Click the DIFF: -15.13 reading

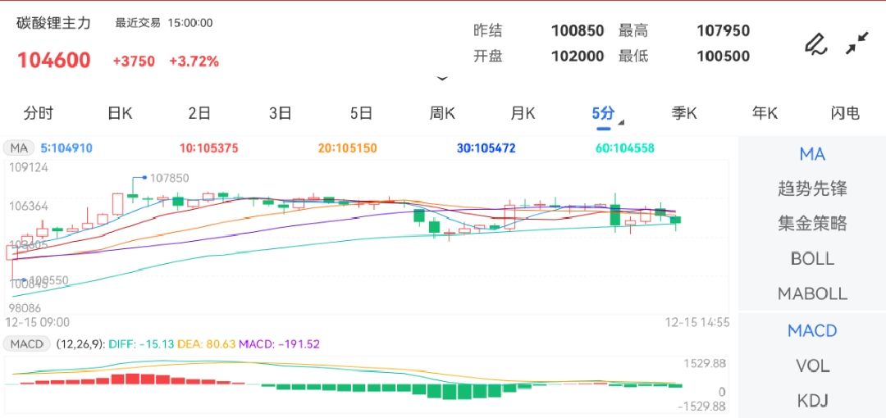(x=141, y=343)
